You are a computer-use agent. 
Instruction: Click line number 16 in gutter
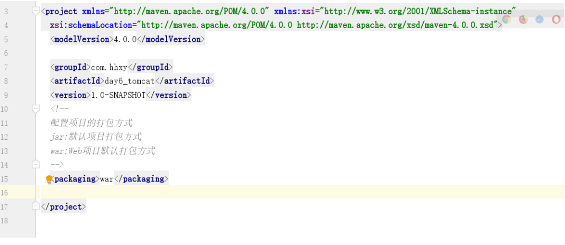[x=4, y=193]
